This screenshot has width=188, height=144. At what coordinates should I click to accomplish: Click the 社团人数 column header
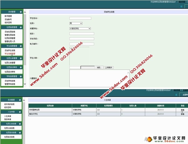point(133,106)
